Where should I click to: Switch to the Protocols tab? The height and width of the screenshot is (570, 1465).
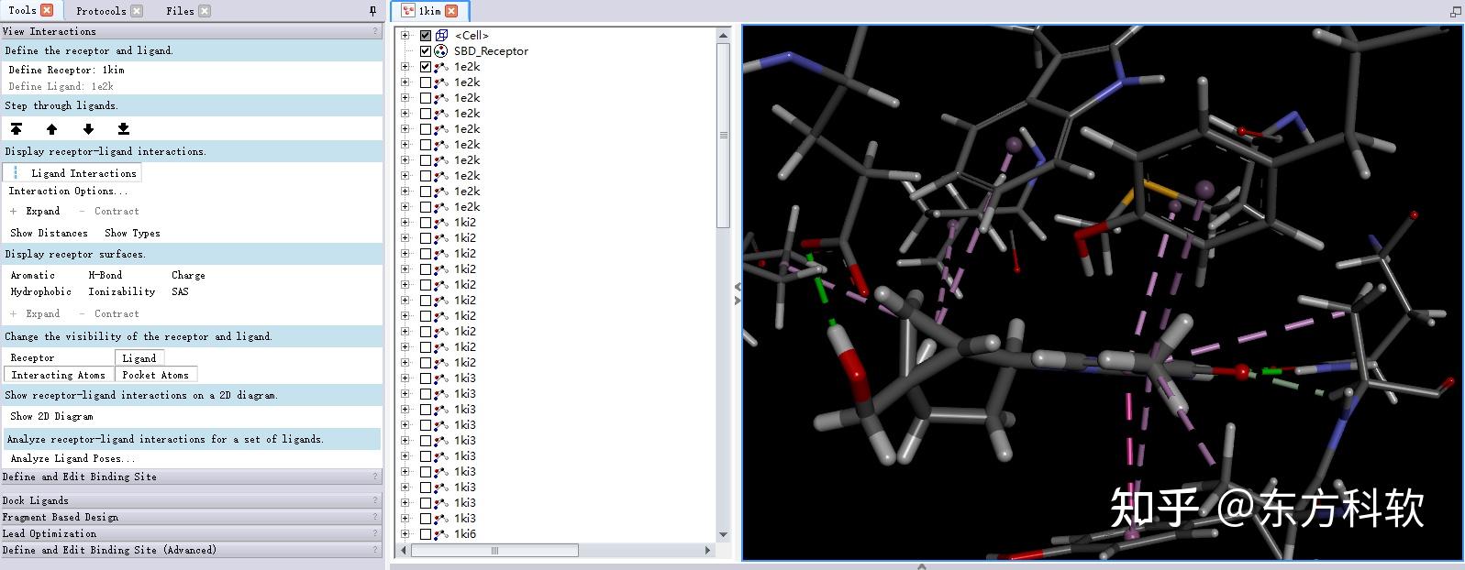(x=101, y=11)
